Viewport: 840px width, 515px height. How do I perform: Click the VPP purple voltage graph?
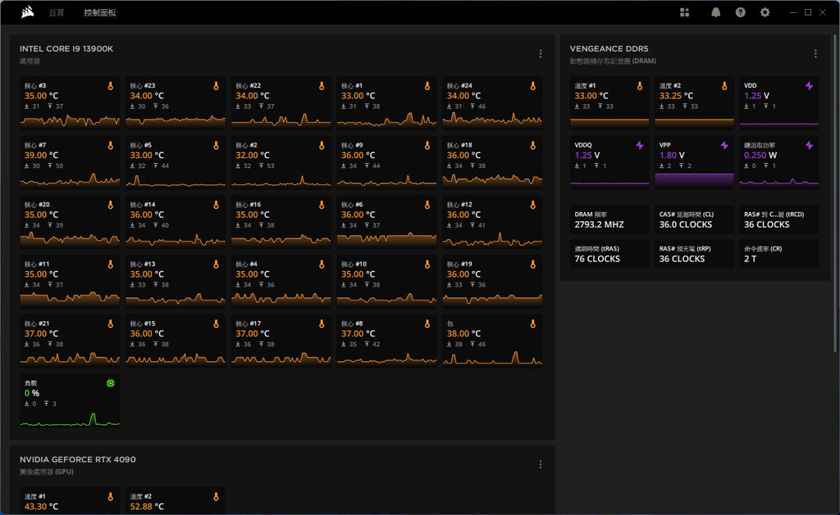(x=694, y=179)
